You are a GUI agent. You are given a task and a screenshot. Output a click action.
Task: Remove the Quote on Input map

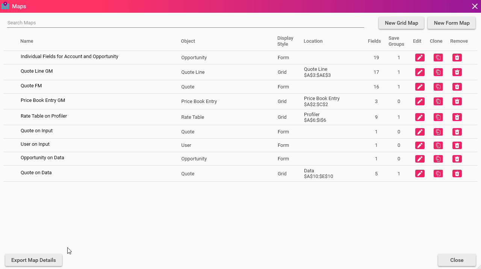pyautogui.click(x=457, y=132)
